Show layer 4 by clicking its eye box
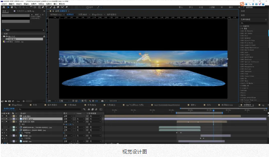 (2, 127)
